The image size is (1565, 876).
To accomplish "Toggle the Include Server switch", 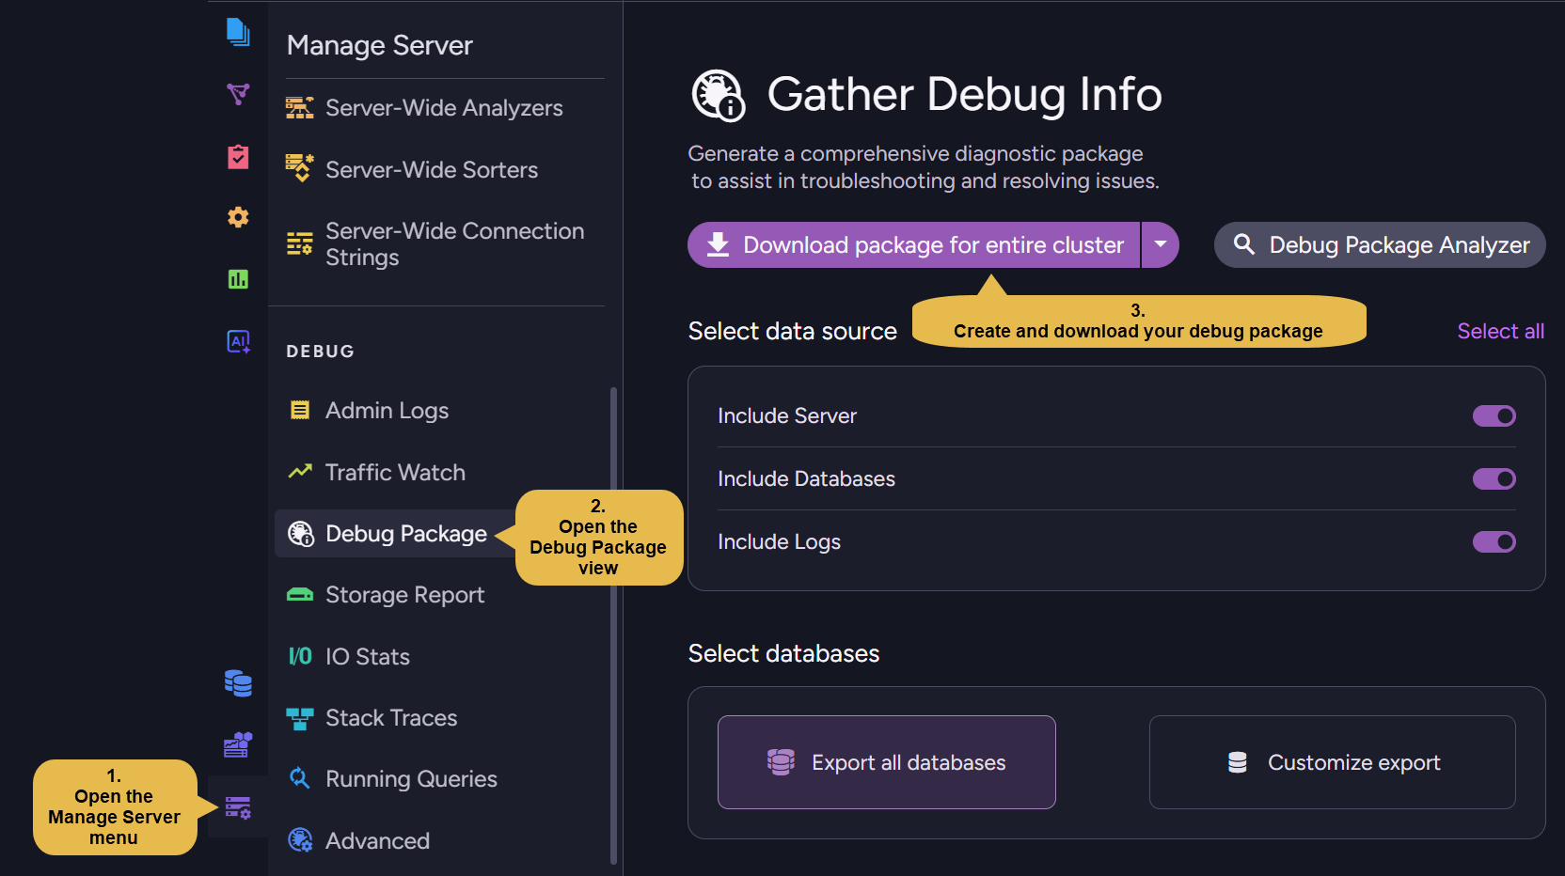I will 1494,415.
